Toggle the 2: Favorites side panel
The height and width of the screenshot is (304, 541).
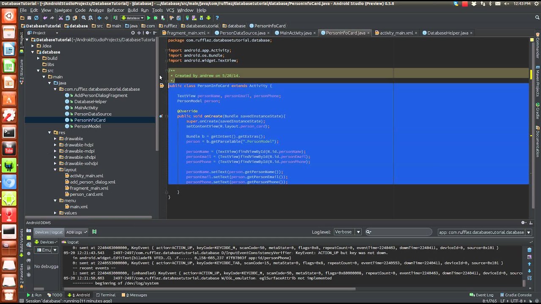pyautogui.click(x=22, y=277)
